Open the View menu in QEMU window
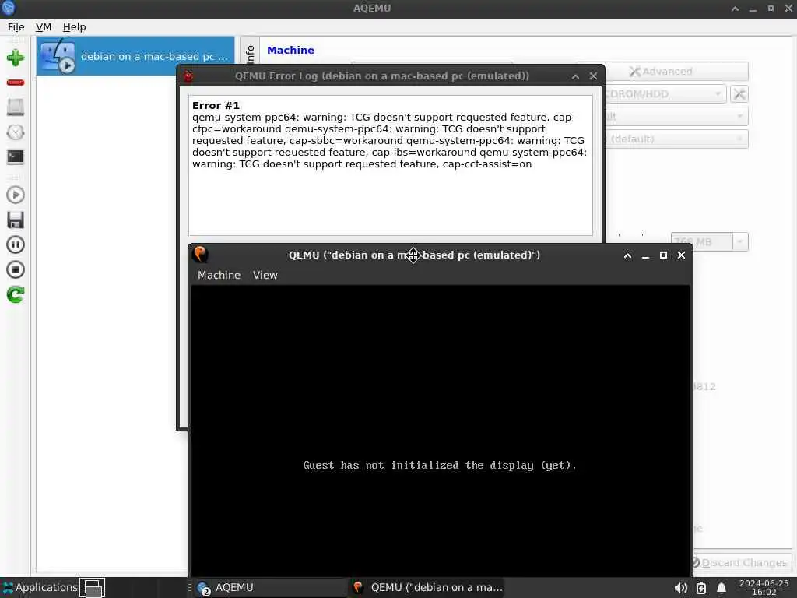 coord(265,275)
